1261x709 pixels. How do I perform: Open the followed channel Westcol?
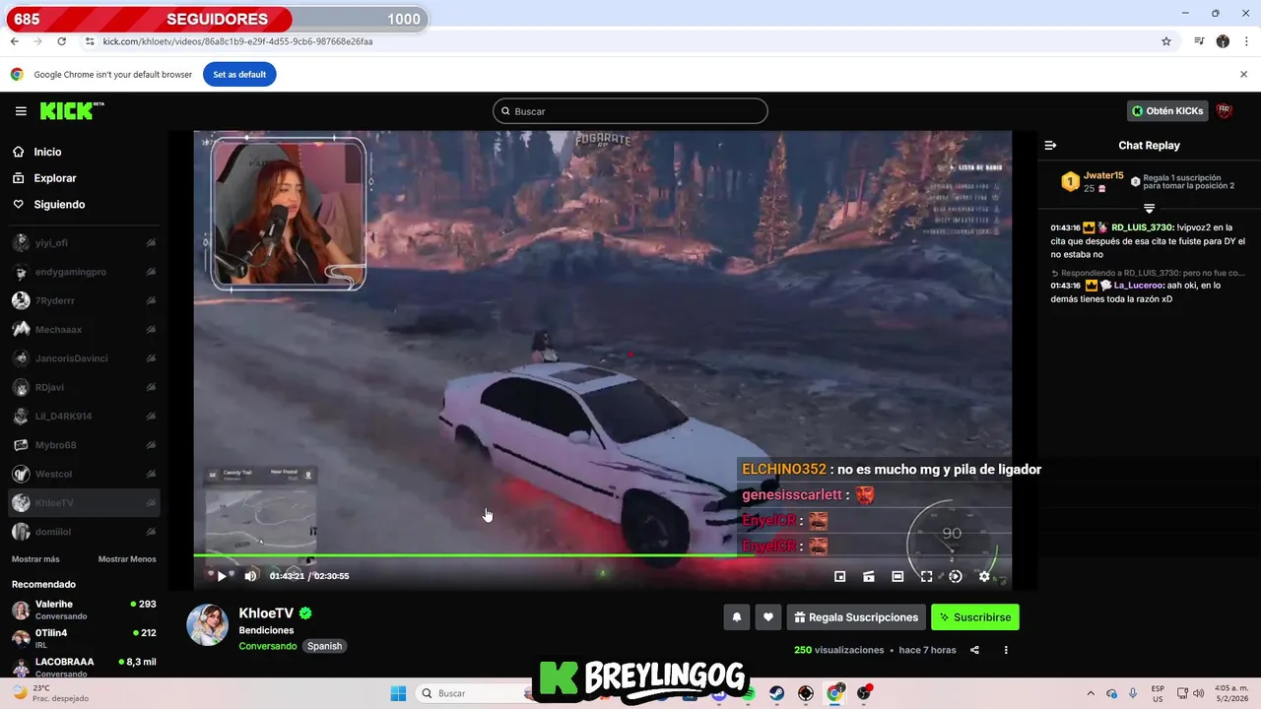pos(84,474)
